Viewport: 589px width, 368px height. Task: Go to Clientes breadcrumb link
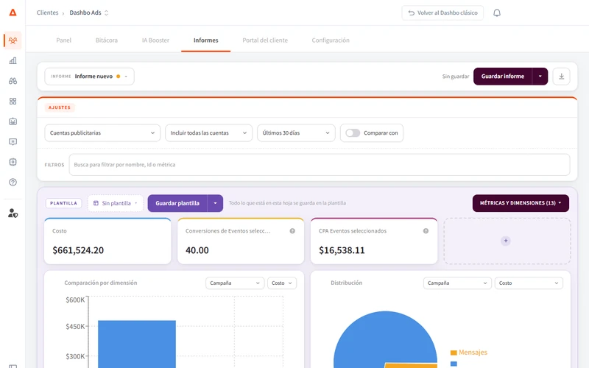click(x=47, y=13)
